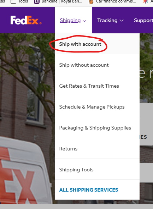Select Ship with account
Image resolution: width=153 pixels, height=209 pixels.
click(80, 44)
